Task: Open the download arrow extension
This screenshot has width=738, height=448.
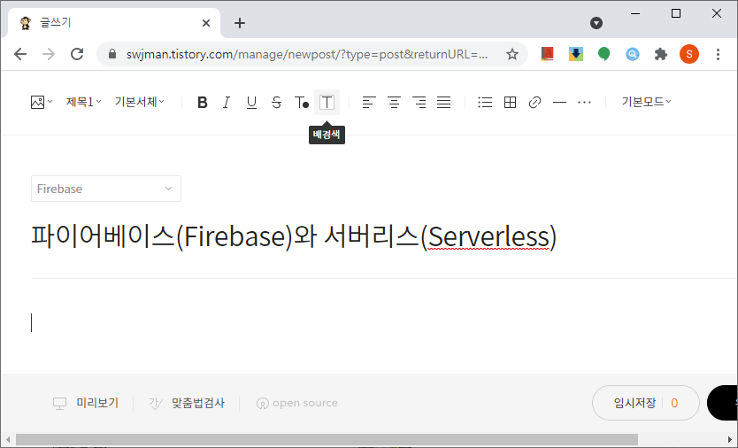Action: coord(575,54)
